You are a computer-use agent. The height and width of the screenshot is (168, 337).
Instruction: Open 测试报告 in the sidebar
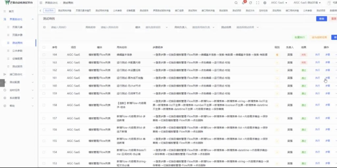click(x=17, y=66)
